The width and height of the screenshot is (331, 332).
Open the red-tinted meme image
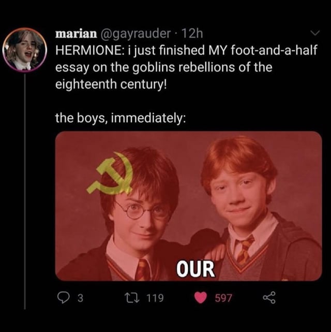pyautogui.click(x=189, y=206)
